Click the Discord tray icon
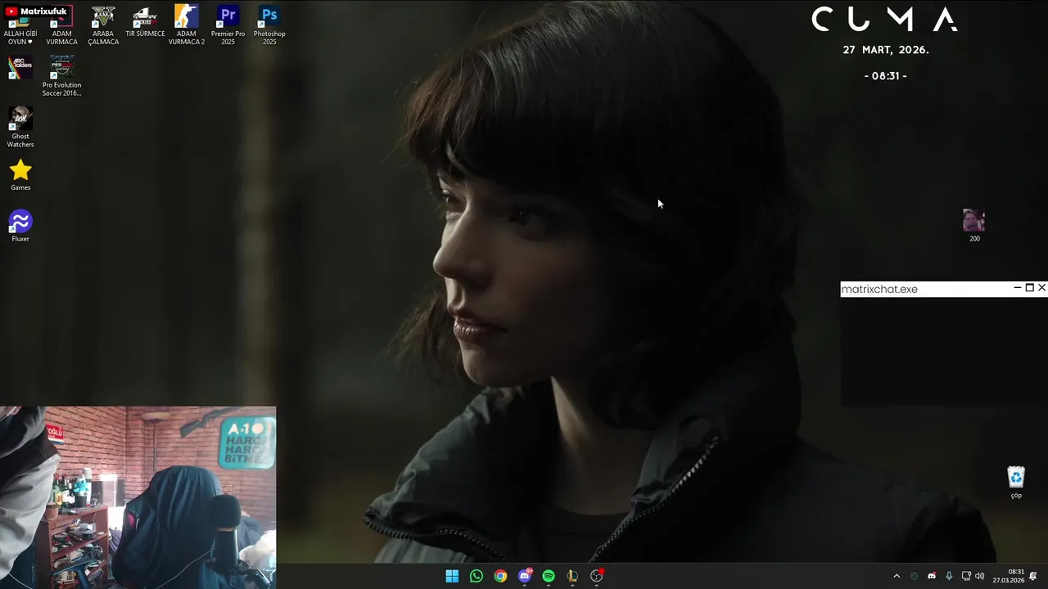The width and height of the screenshot is (1048, 589). coord(932,576)
